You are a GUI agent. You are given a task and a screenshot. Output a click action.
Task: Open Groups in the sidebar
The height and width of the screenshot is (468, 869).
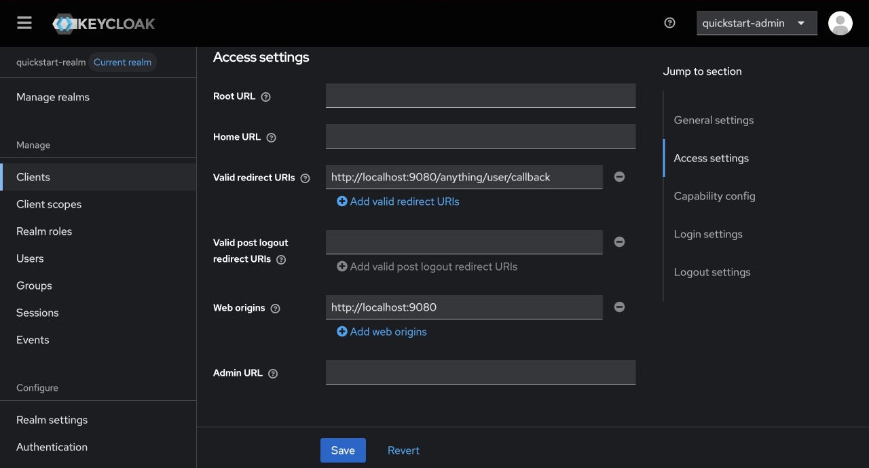coord(98,286)
